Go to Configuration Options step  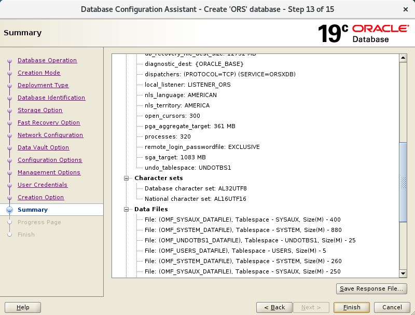pyautogui.click(x=50, y=160)
